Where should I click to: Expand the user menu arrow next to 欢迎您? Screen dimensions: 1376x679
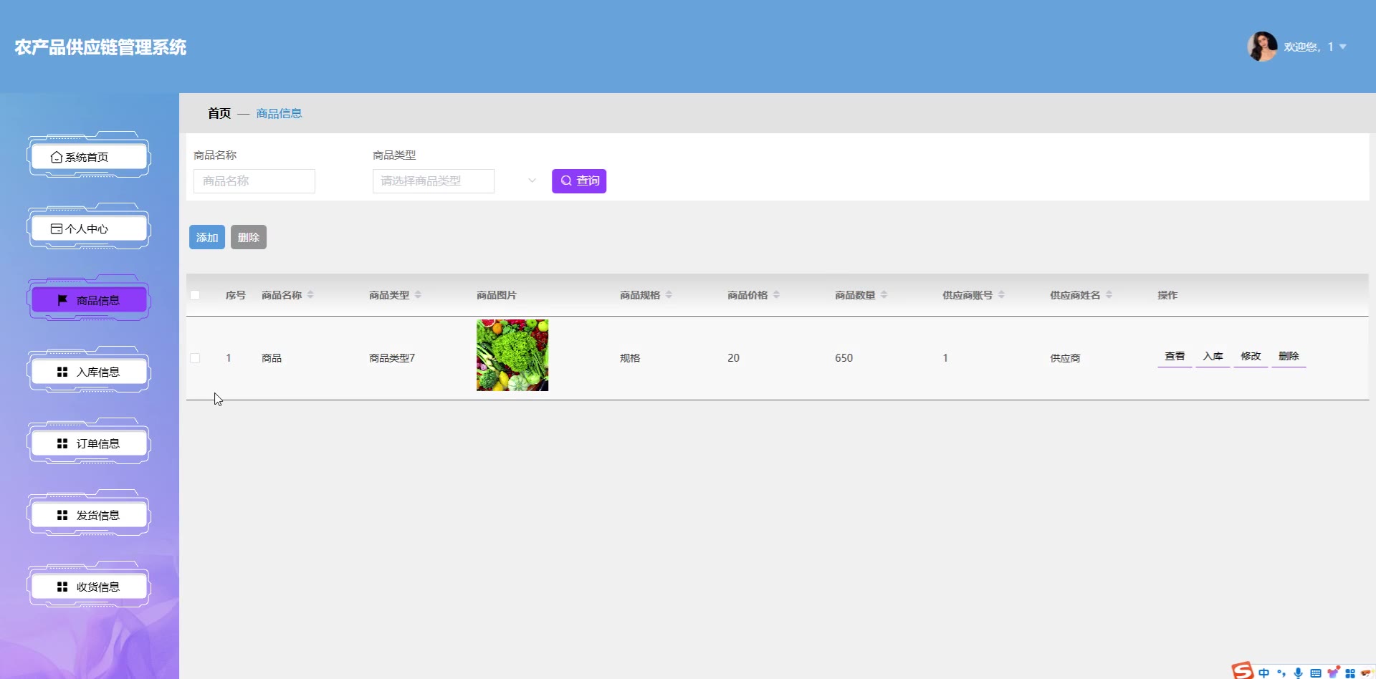1343,47
